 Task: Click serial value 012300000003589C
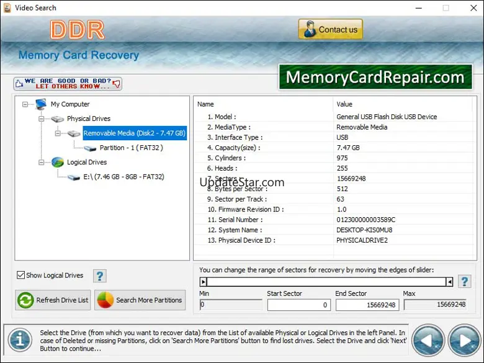[x=365, y=220]
